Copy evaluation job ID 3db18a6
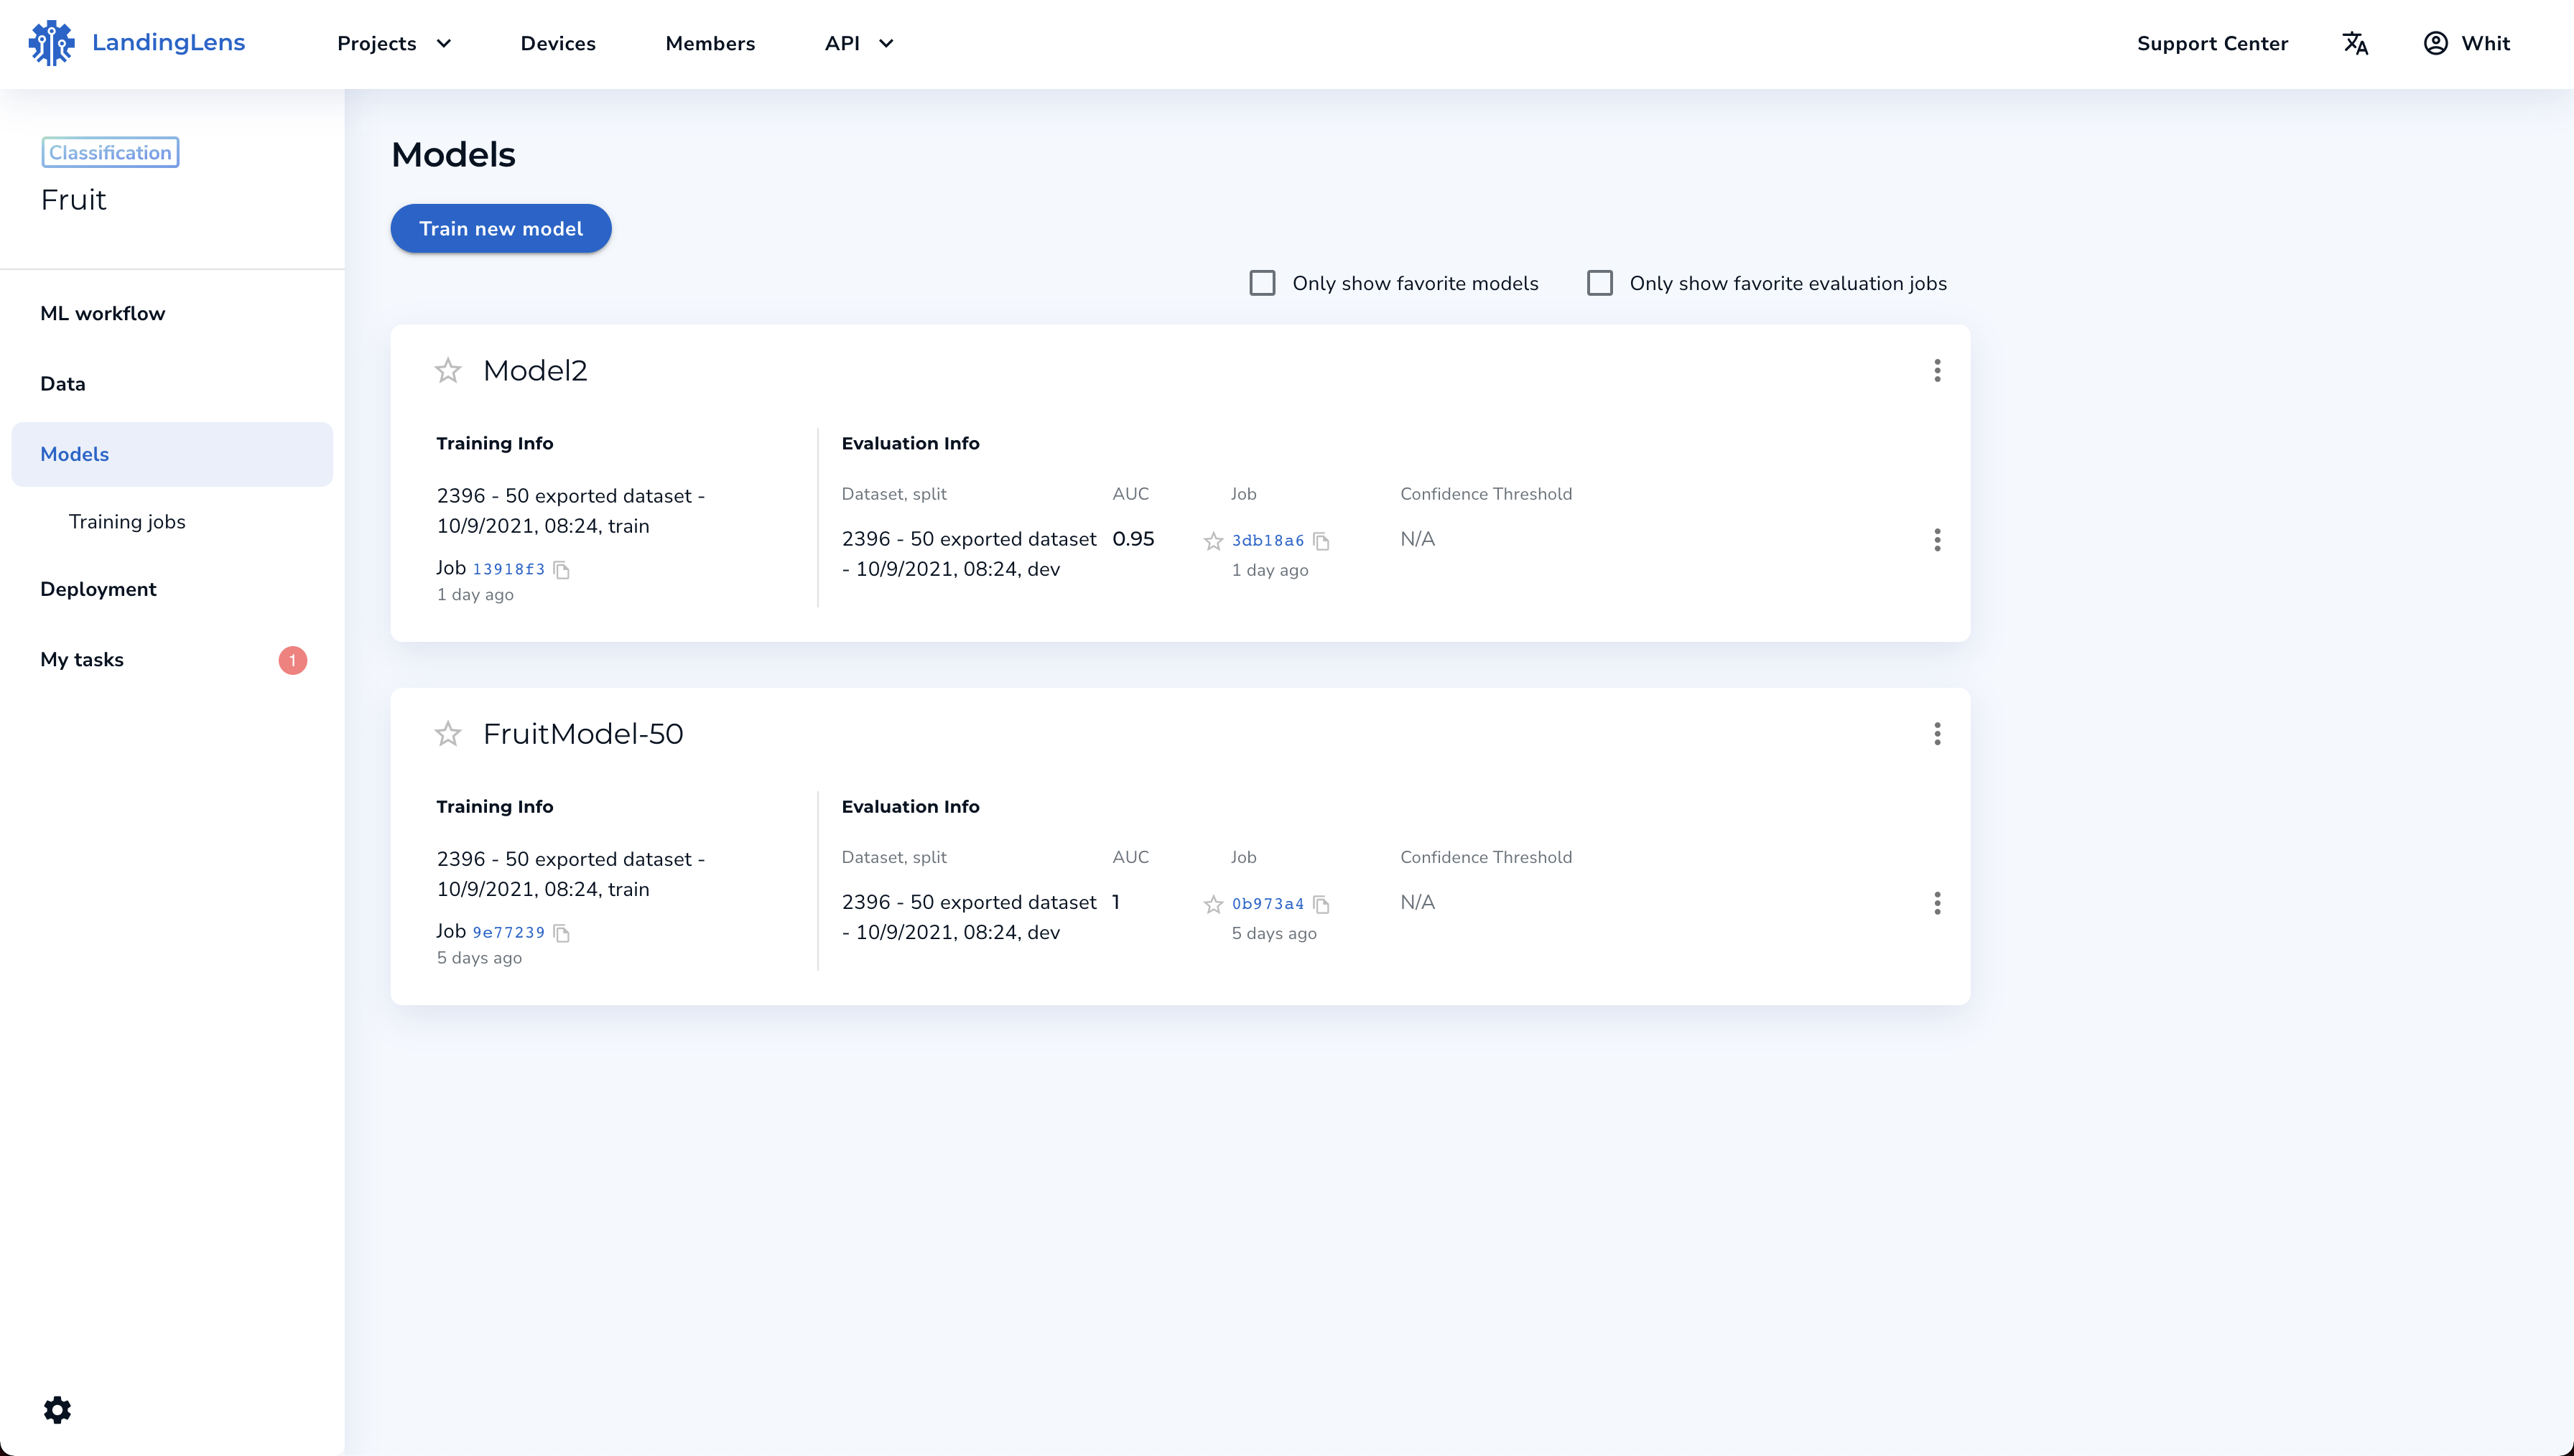Screen dimensions: 2574x1456 point(1321,541)
